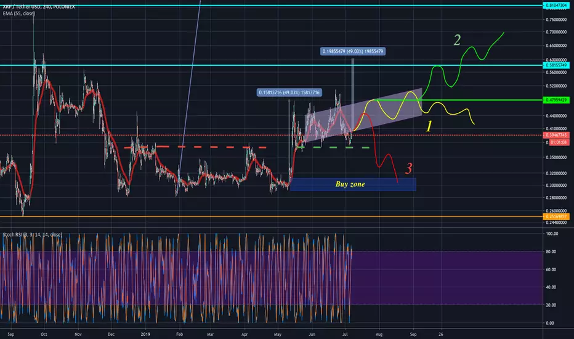Screen dimensions: 574x339
Task: Click the yellow scenario number 1
Action: point(429,126)
